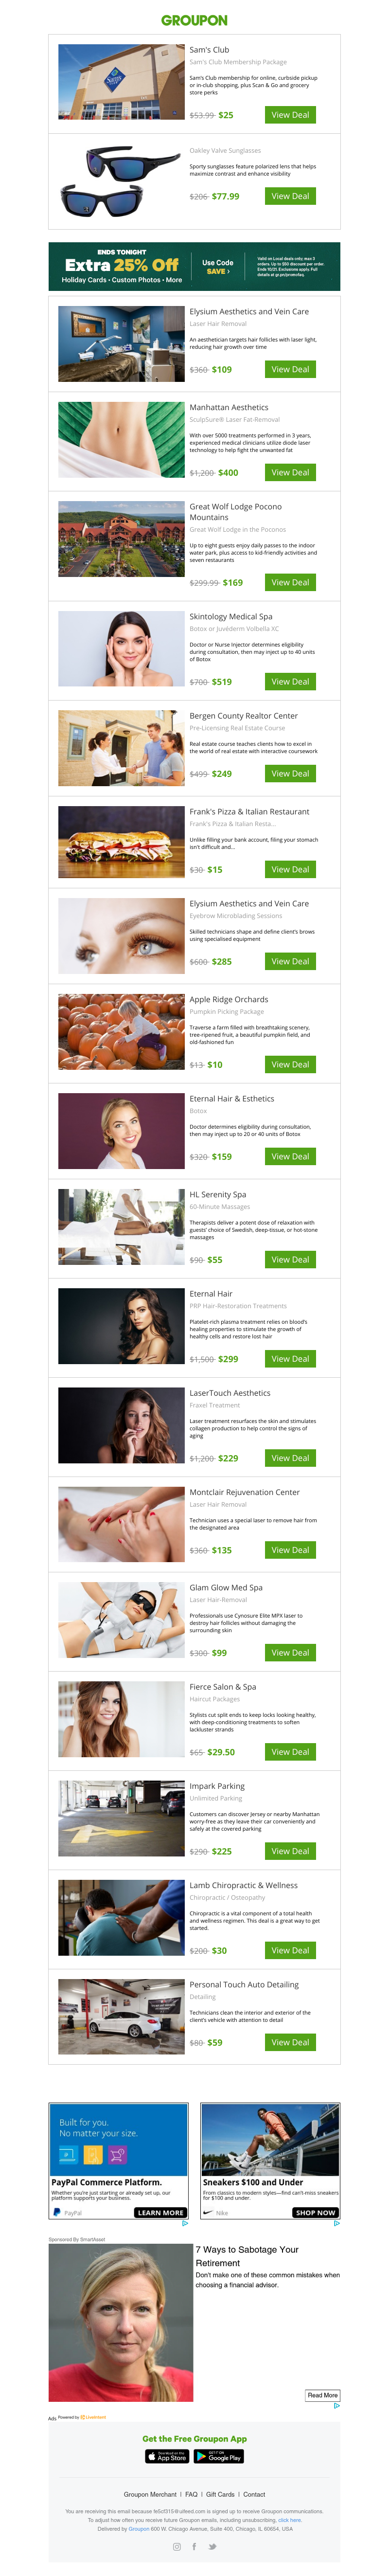View Deal for Sam's Club membership
This screenshot has width=389, height=2576.
click(x=290, y=115)
